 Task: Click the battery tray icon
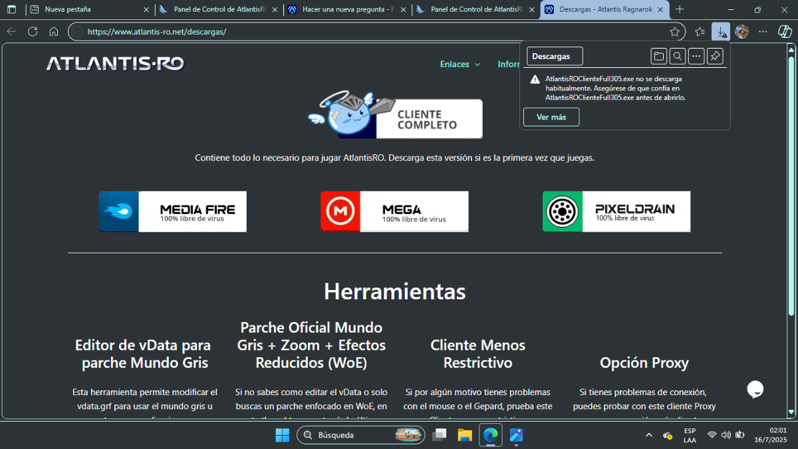click(739, 435)
